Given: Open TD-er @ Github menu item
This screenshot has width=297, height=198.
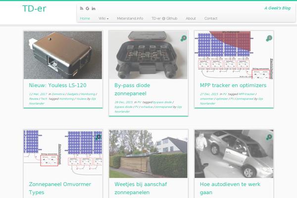Looking at the screenshot, I should [x=164, y=18].
